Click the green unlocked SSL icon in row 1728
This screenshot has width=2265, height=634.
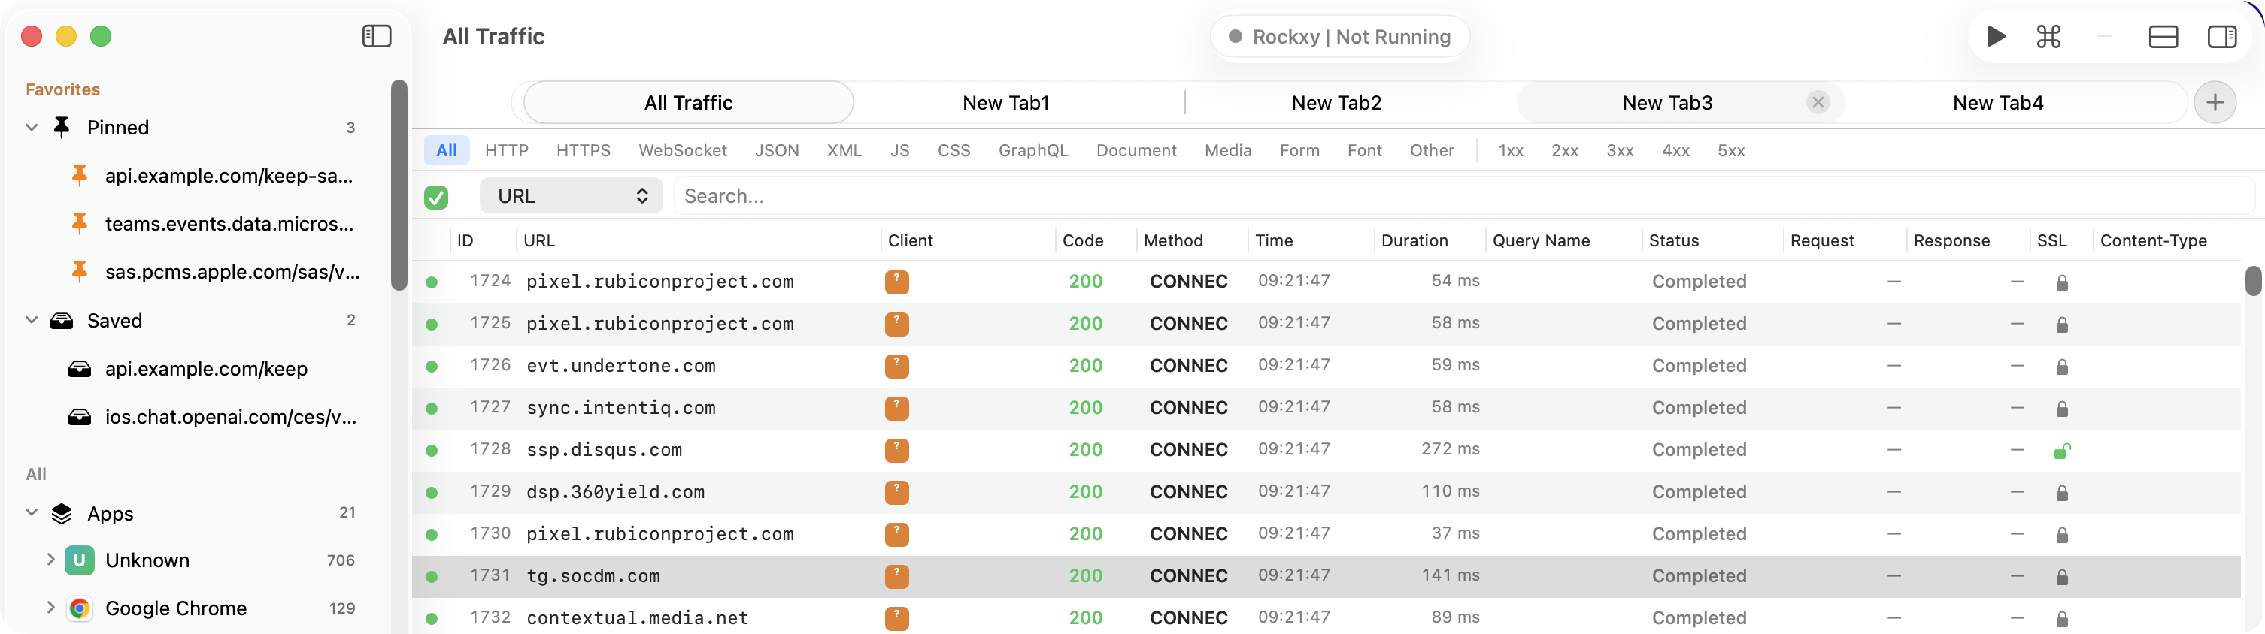(x=2062, y=451)
